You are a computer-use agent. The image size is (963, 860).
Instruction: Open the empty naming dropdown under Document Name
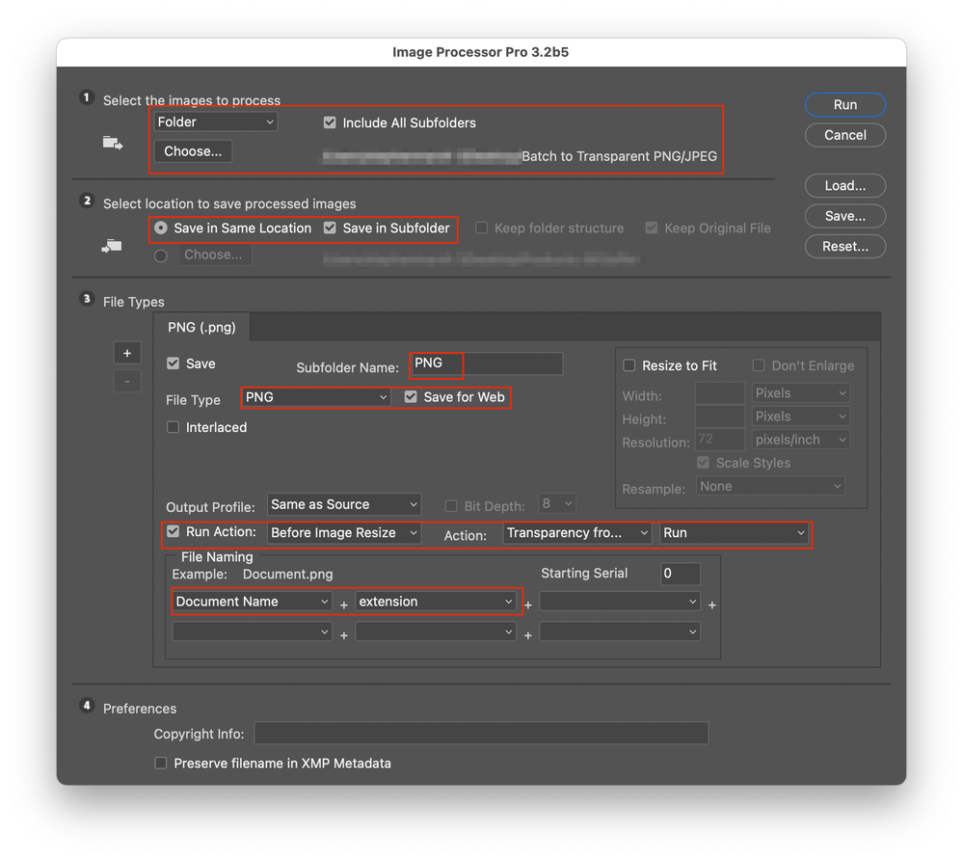click(x=253, y=632)
